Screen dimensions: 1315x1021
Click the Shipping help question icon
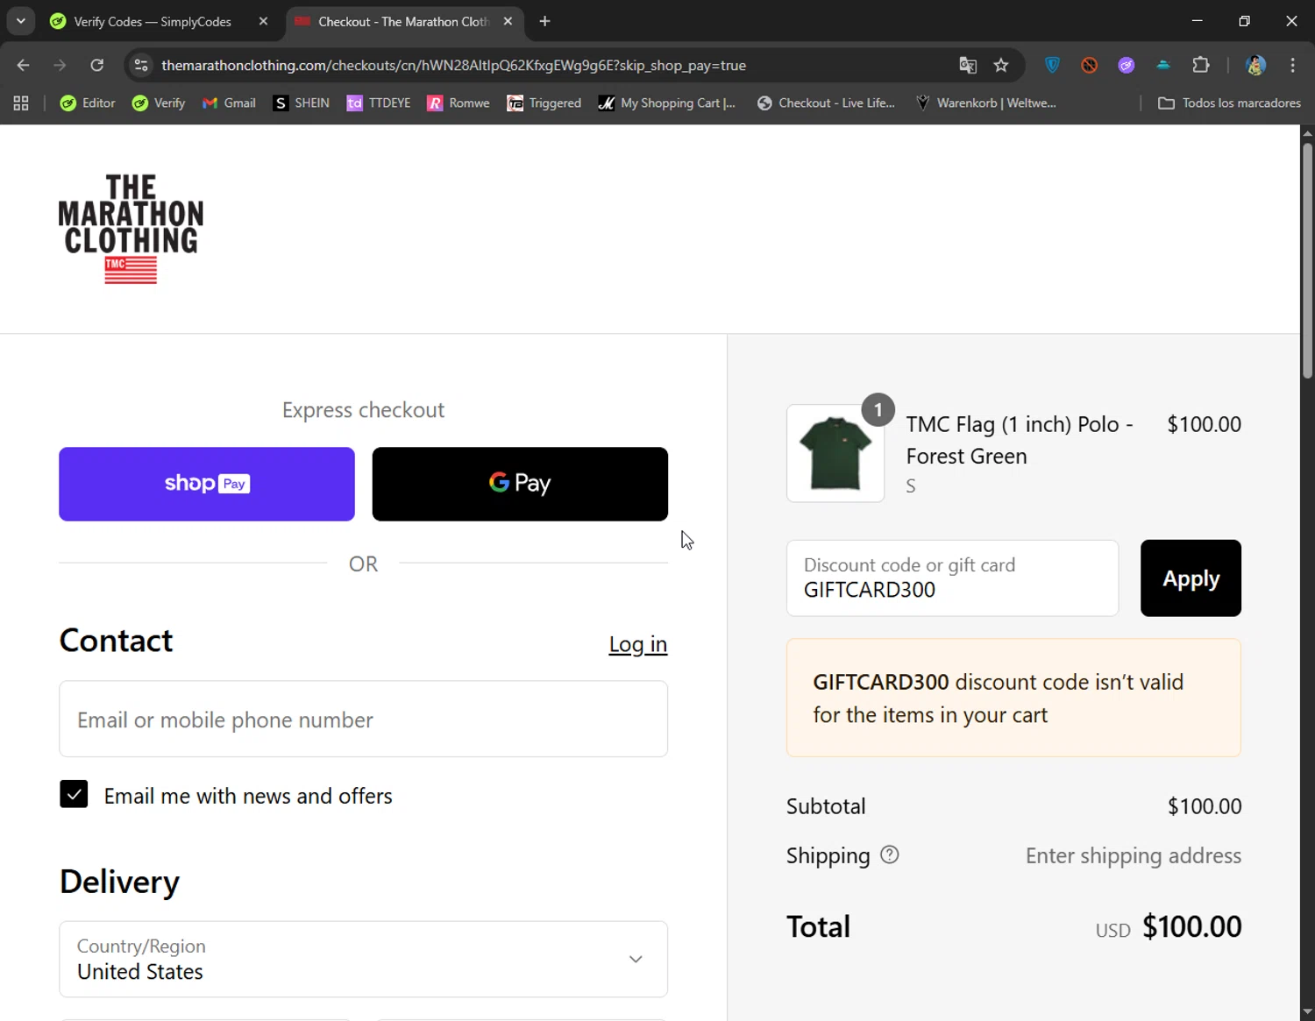889,854
